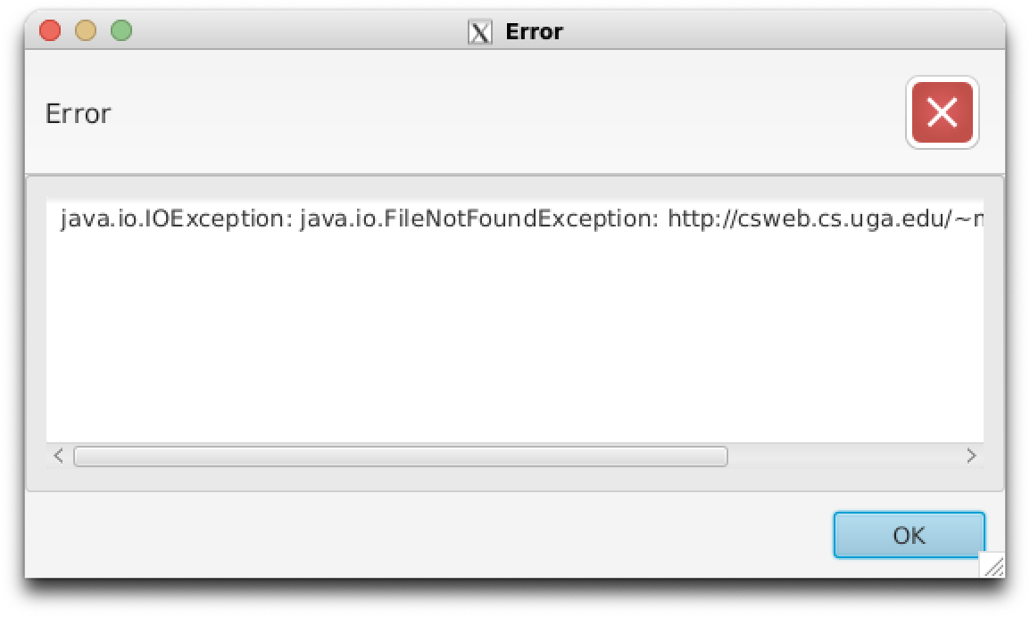The width and height of the screenshot is (1030, 617).
Task: Click the yellow minimize traffic light
Action: pyautogui.click(x=85, y=29)
